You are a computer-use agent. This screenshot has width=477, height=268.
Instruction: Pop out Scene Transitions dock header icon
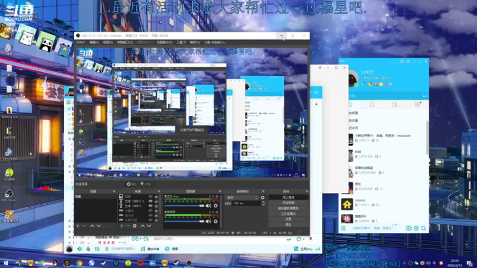(x=263, y=191)
